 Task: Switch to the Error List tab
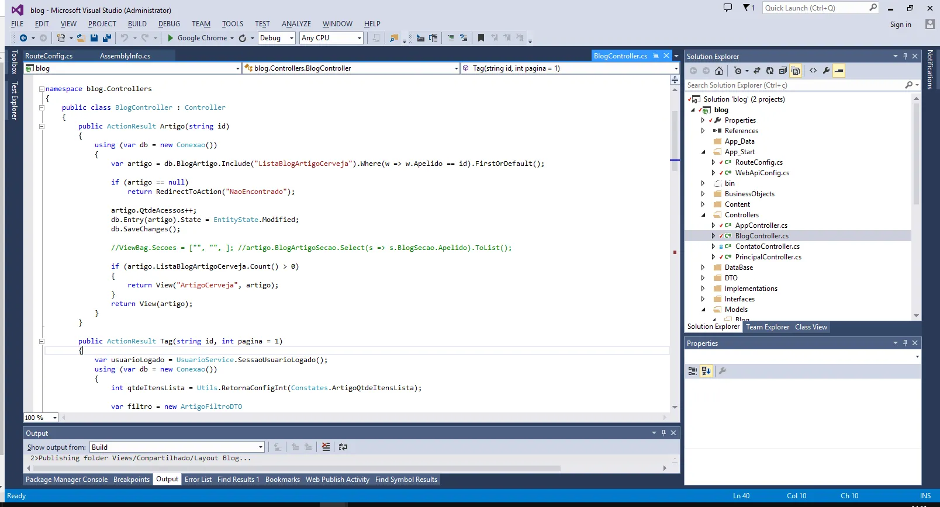(x=198, y=480)
